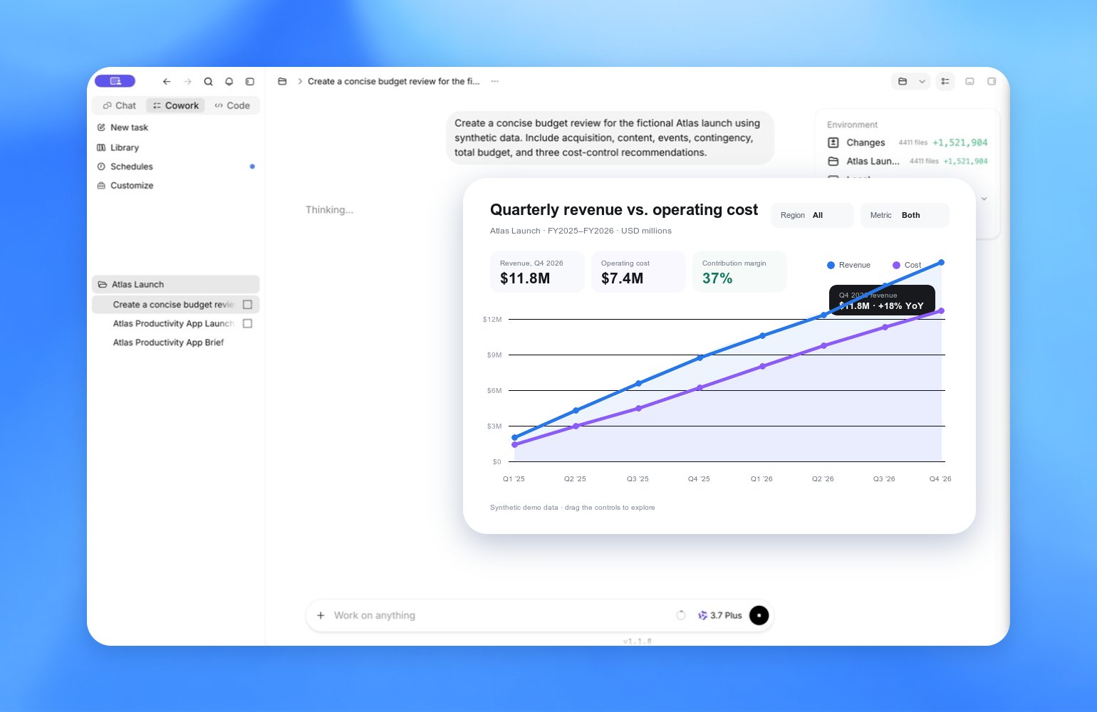Open the 3.7 Plus model selector
This screenshot has height=712, width=1097.
coord(719,615)
